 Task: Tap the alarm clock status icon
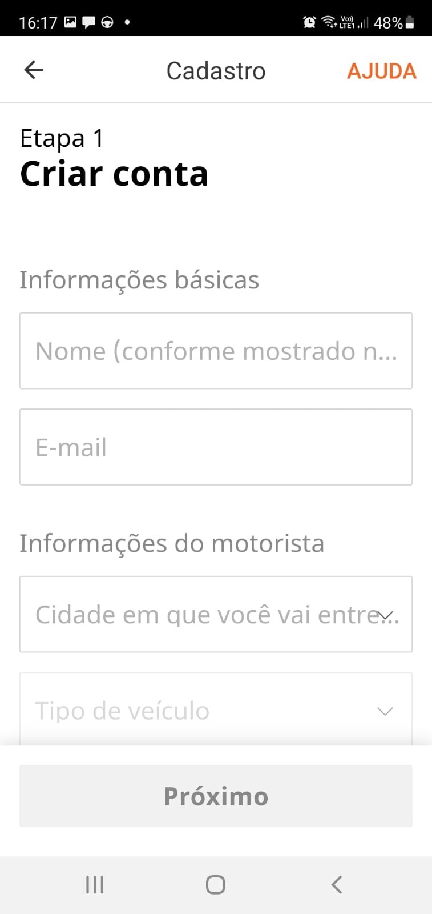point(309,22)
